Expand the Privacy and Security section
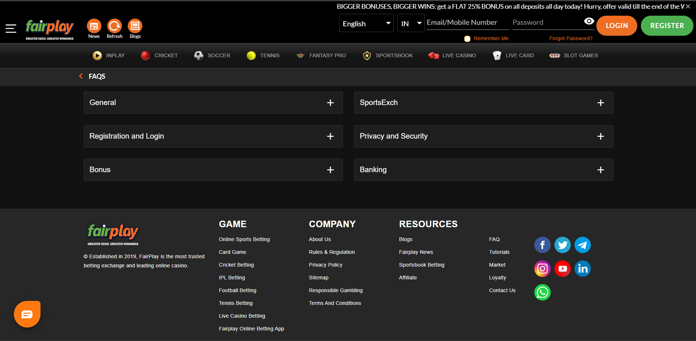 [x=484, y=136]
